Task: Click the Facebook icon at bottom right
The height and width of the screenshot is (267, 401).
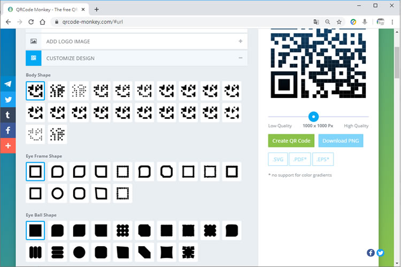Action: (371, 253)
